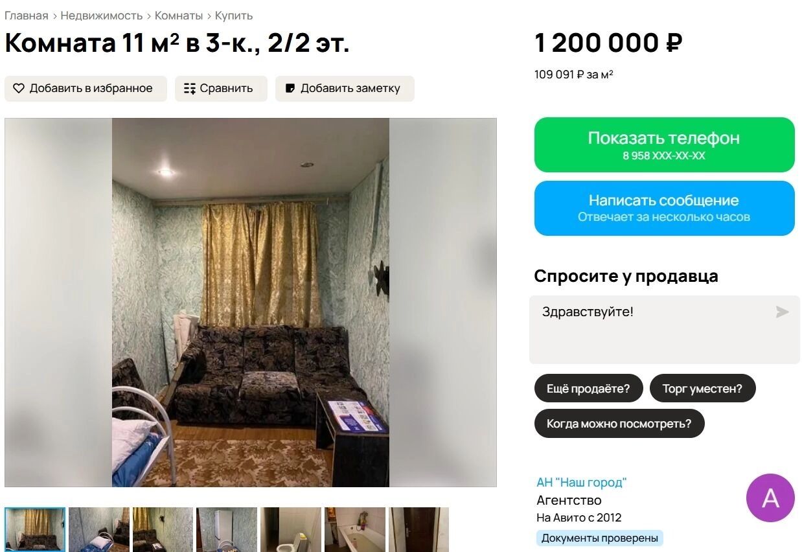This screenshot has width=802, height=552.
Task: View the bathtub photo thumbnail
Action: coord(355,530)
